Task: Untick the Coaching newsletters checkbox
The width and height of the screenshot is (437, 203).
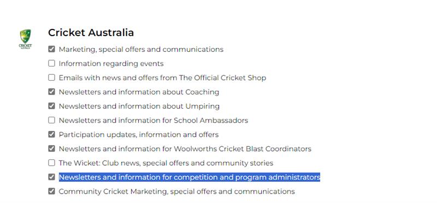Action: [51, 92]
